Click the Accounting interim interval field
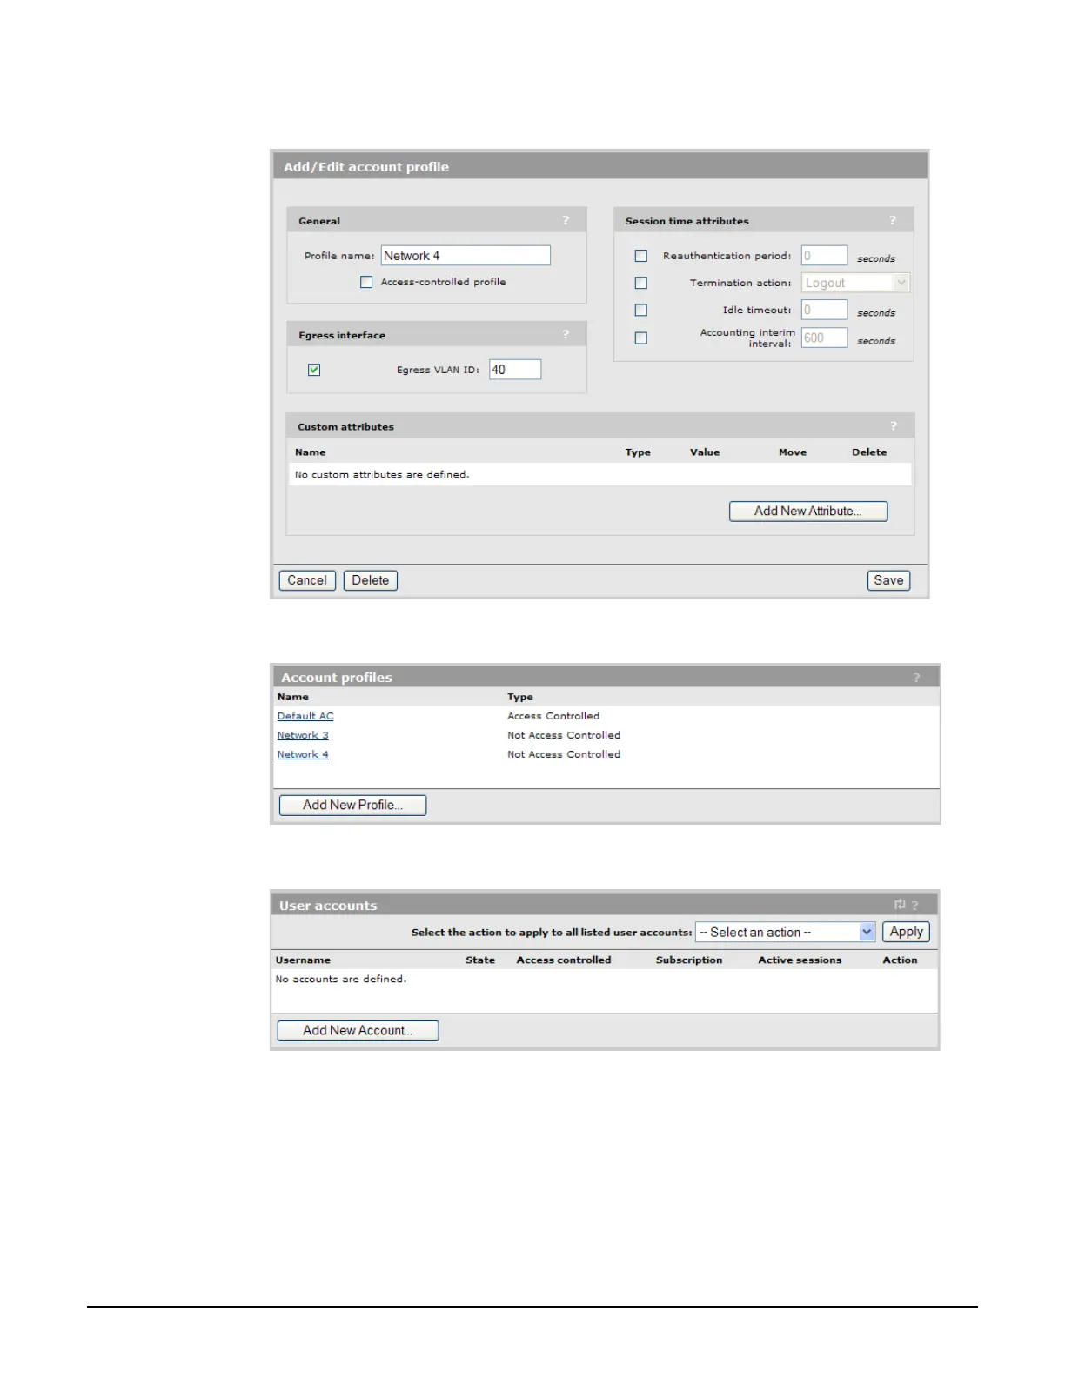 [x=824, y=338]
